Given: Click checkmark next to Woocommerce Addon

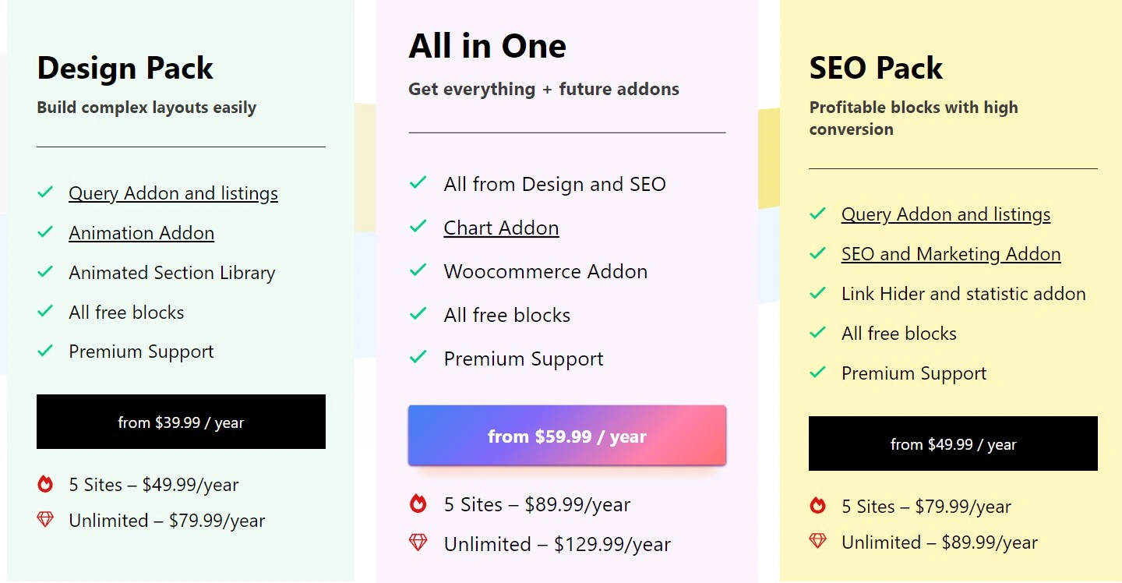Looking at the screenshot, I should pyautogui.click(x=418, y=270).
